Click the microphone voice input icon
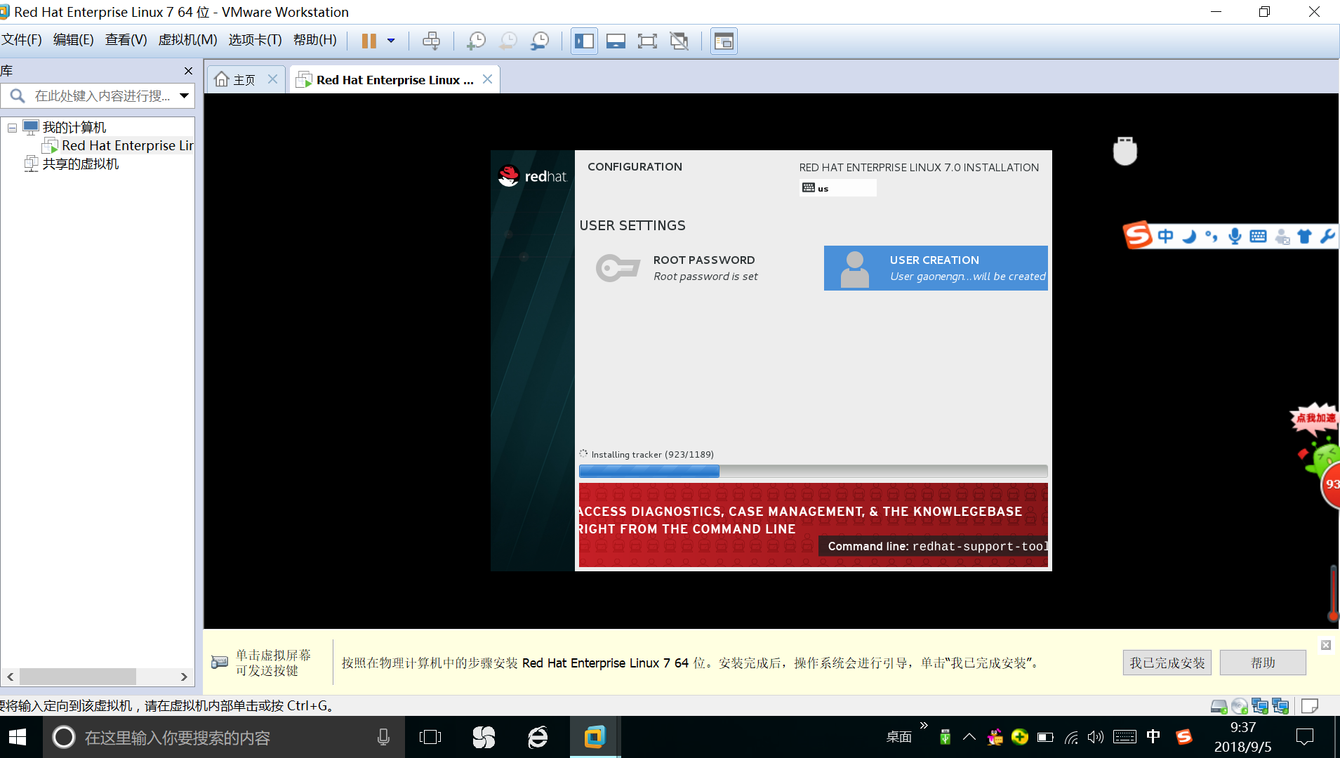This screenshot has height=758, width=1340. tap(1235, 237)
